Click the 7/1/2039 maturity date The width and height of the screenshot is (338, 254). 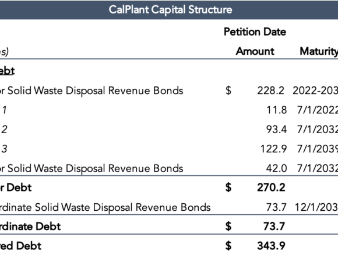(318, 149)
